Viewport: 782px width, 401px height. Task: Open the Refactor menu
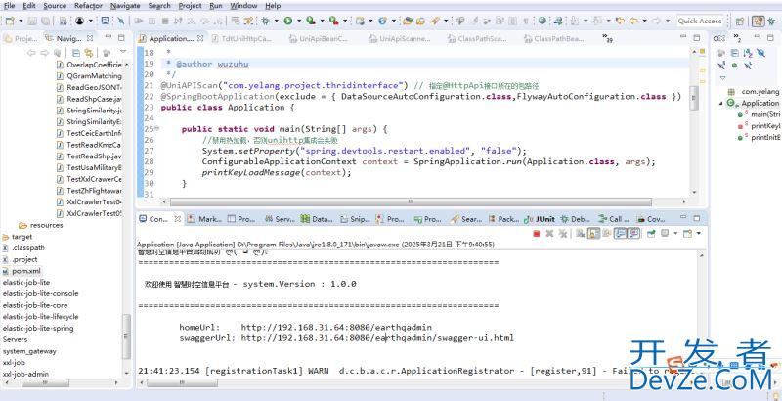[88, 6]
